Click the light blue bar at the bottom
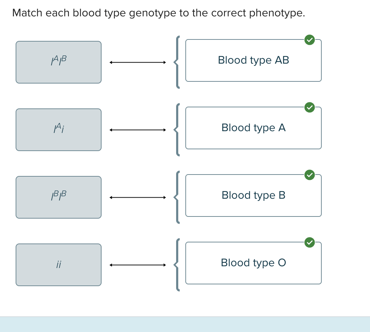370x332 pixels. pyautogui.click(x=185, y=324)
